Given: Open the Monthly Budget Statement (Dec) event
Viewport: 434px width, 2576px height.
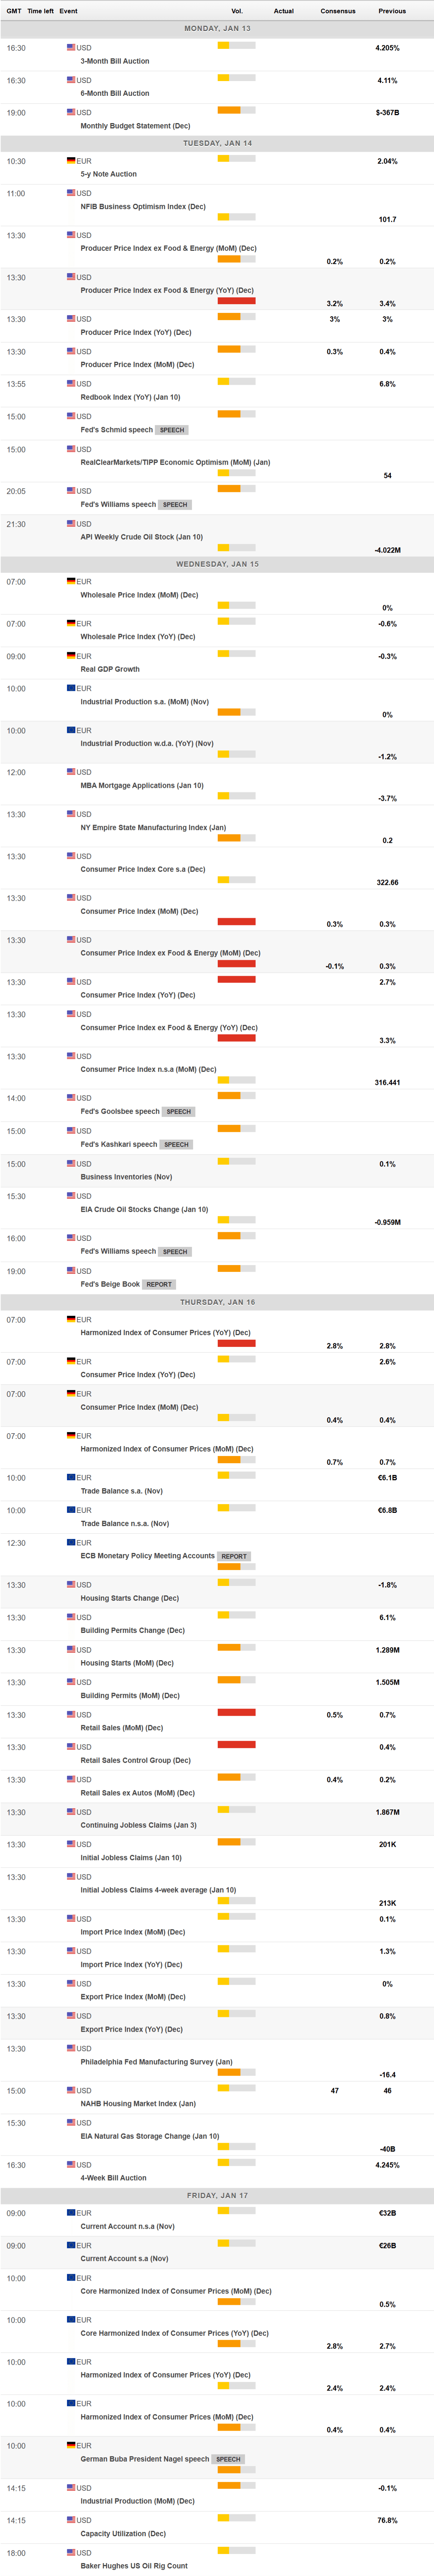Looking at the screenshot, I should 135,126.
